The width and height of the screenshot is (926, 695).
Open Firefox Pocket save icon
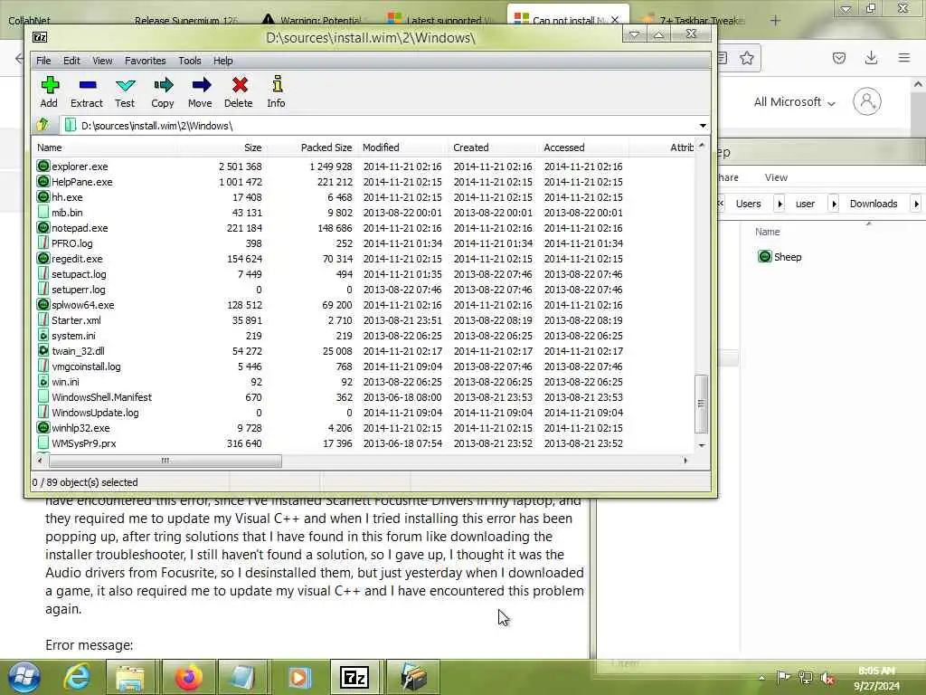838,57
